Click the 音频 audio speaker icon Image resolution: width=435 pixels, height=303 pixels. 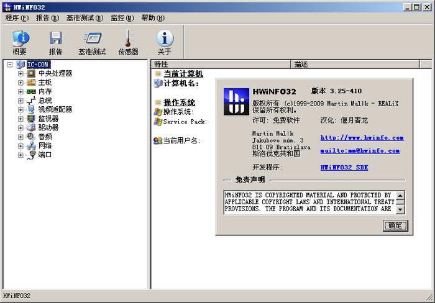31,137
